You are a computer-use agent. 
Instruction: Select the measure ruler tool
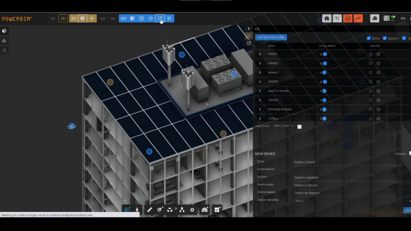click(x=149, y=210)
